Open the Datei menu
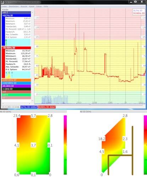This screenshot has width=147, height=177. click(4, 6)
